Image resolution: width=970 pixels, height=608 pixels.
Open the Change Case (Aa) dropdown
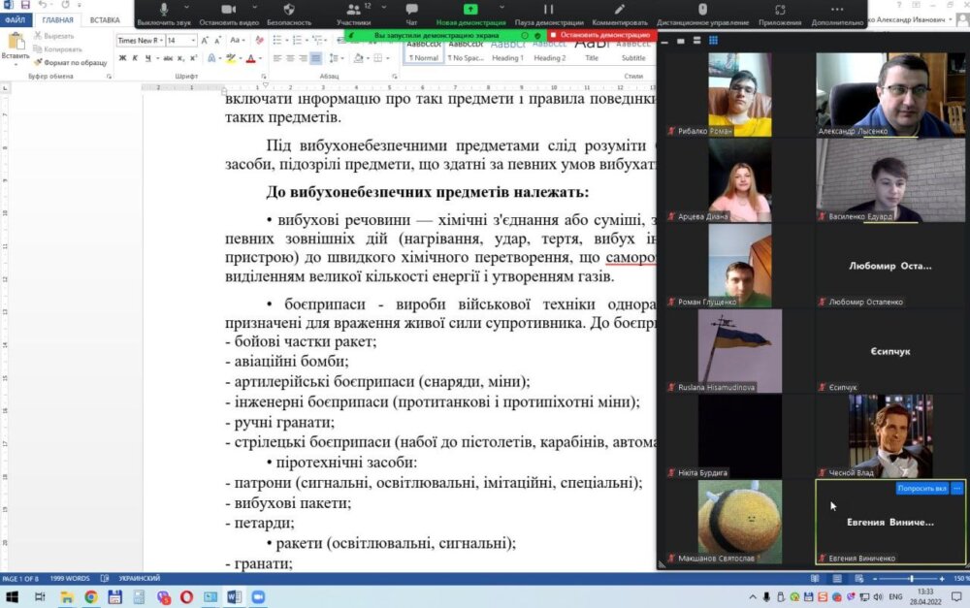pyautogui.click(x=237, y=40)
